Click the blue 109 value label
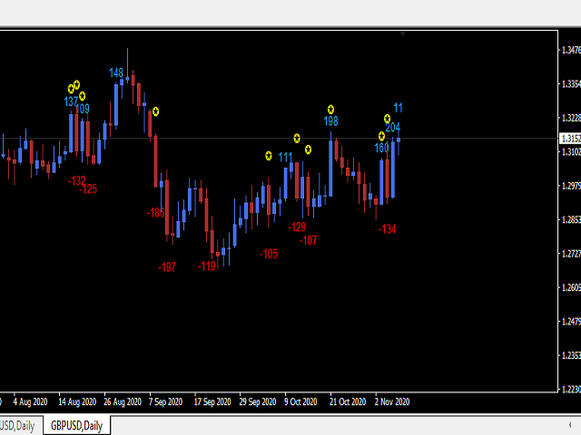The height and width of the screenshot is (435, 581). coord(83,109)
